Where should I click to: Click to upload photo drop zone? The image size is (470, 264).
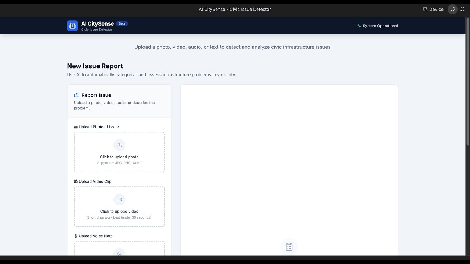pyautogui.click(x=119, y=152)
